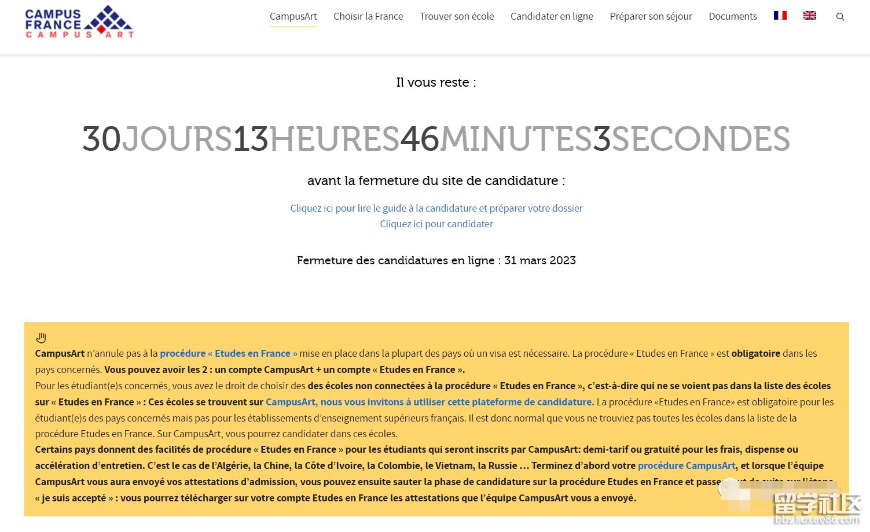Open the Choisir la France menu
Screen dimensions: 870x532
point(368,16)
